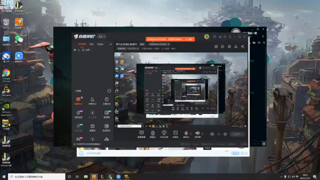Image resolution: width=320 pixels, height=180 pixels.
Task: Expand speaker options arrow
Action: [202, 134]
